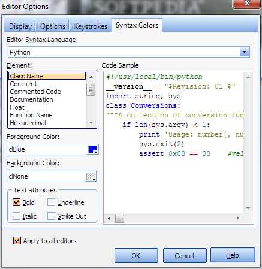Enable the Strike Out checkbox

51,216
